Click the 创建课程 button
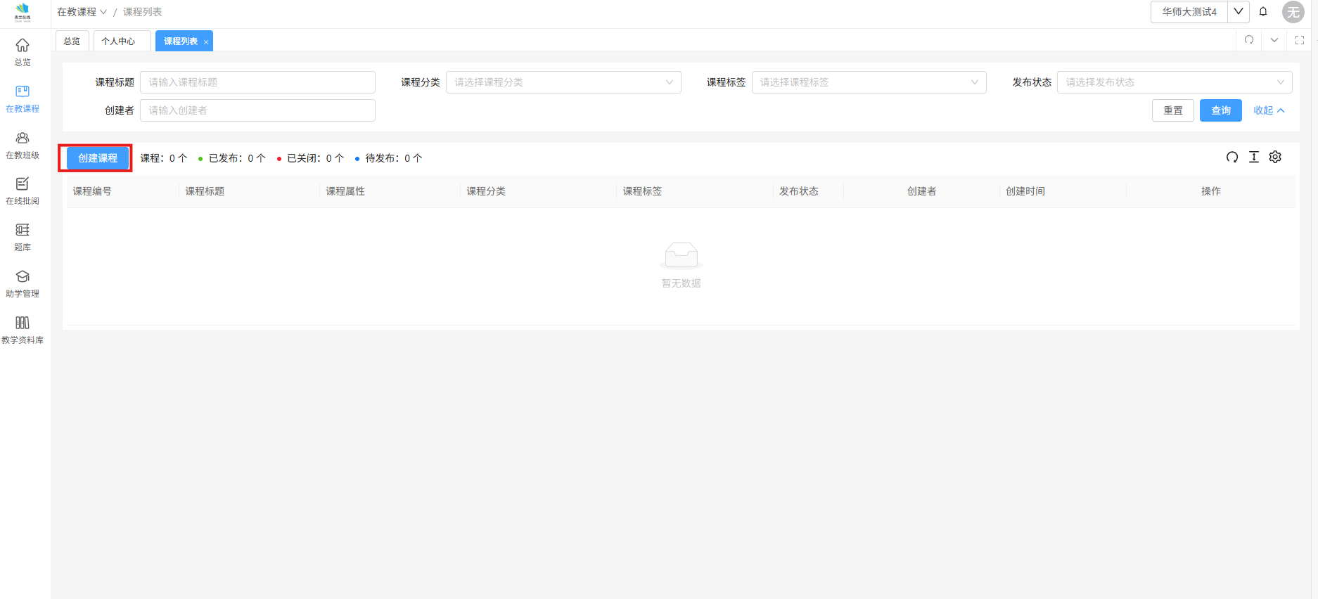Image resolution: width=1318 pixels, height=599 pixels. pyautogui.click(x=98, y=158)
